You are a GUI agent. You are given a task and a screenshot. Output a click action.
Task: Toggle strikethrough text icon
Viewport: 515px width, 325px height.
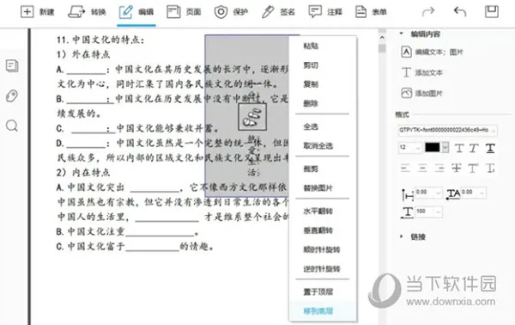tap(457, 169)
